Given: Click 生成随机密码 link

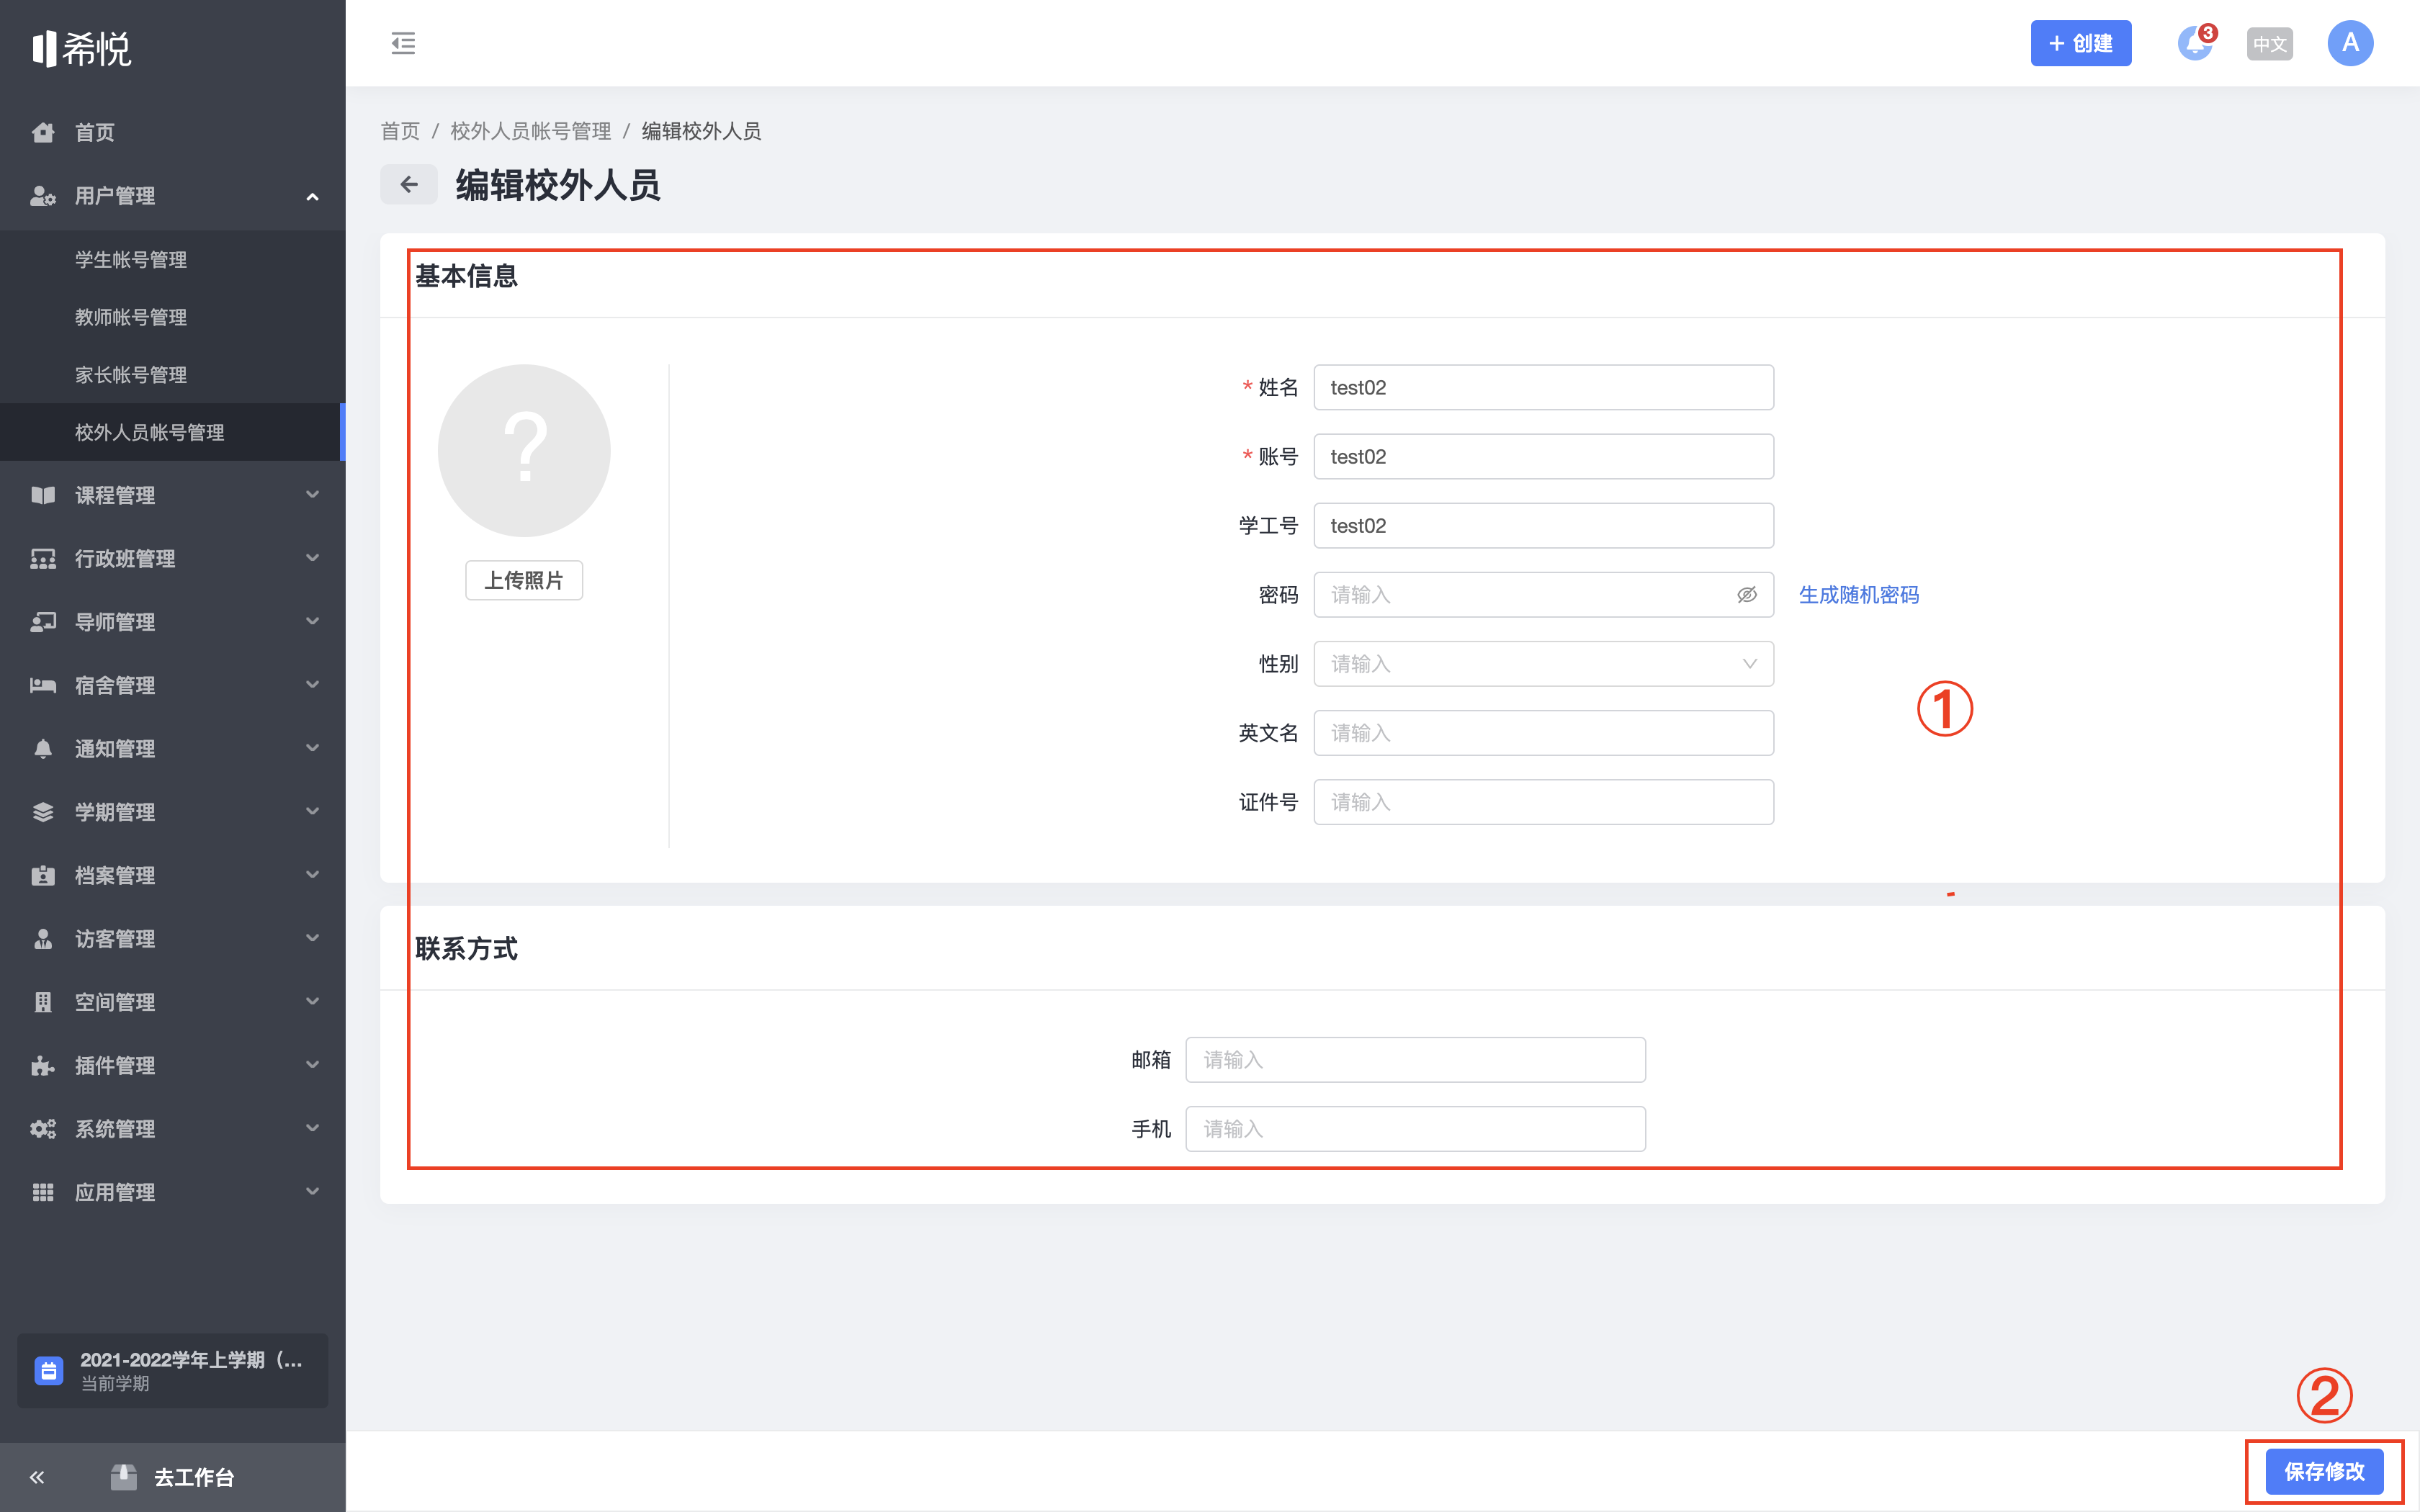Looking at the screenshot, I should [x=1859, y=595].
